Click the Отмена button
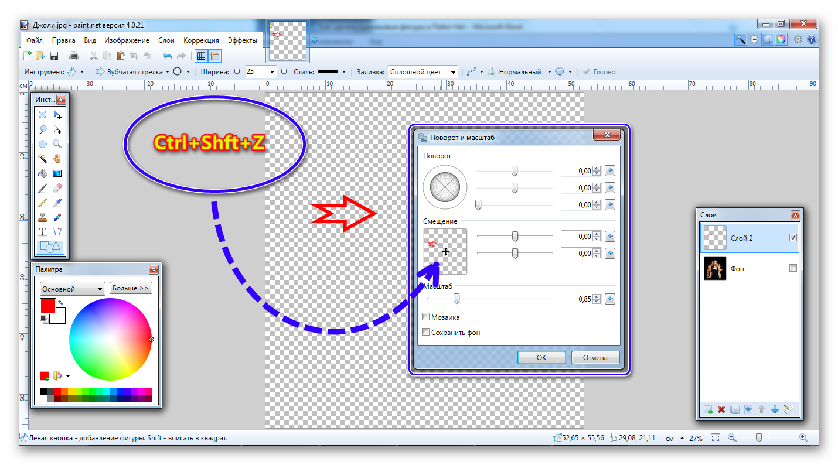 (x=595, y=357)
